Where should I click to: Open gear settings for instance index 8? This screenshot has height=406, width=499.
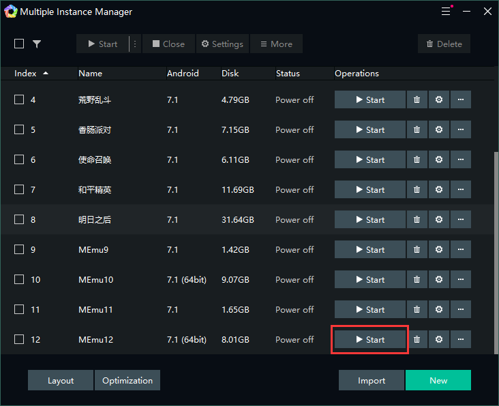438,219
